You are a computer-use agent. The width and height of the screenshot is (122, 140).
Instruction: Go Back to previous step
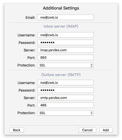tap(17, 130)
